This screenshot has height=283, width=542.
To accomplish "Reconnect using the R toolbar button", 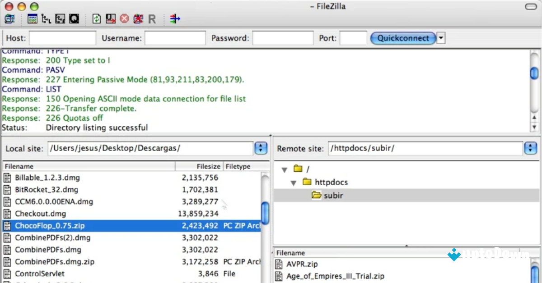I will (x=152, y=19).
